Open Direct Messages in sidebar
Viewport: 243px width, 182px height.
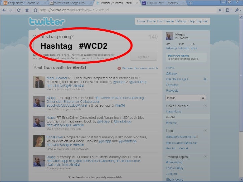(177, 79)
